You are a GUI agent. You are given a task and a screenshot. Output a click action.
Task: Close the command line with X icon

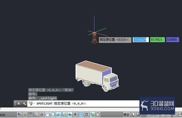click(x=19, y=104)
